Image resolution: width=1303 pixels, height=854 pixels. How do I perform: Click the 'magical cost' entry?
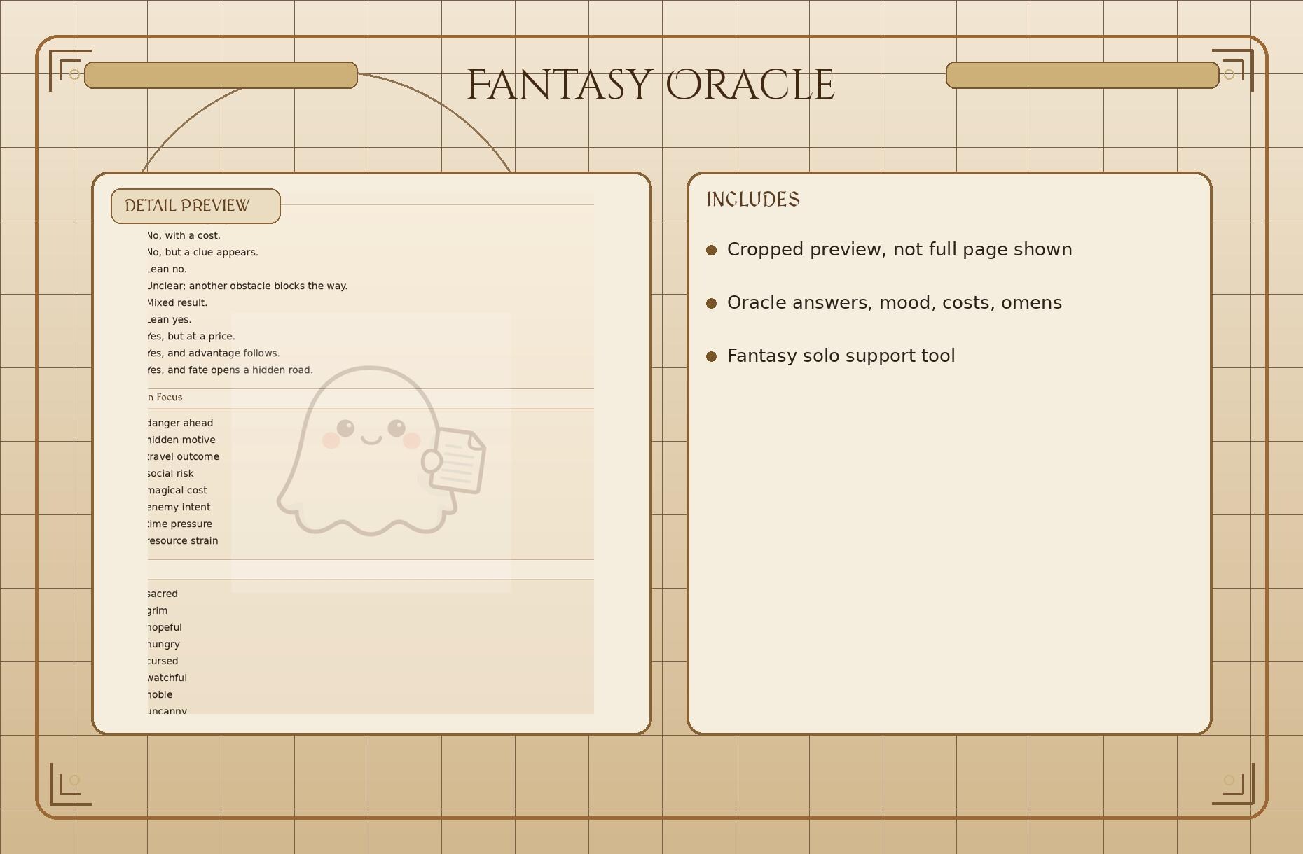(x=178, y=490)
